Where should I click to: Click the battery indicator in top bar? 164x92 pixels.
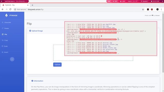[122, 1]
